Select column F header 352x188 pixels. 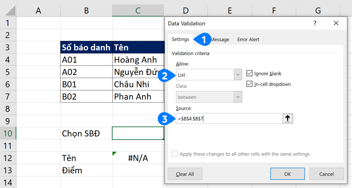pos(274,11)
